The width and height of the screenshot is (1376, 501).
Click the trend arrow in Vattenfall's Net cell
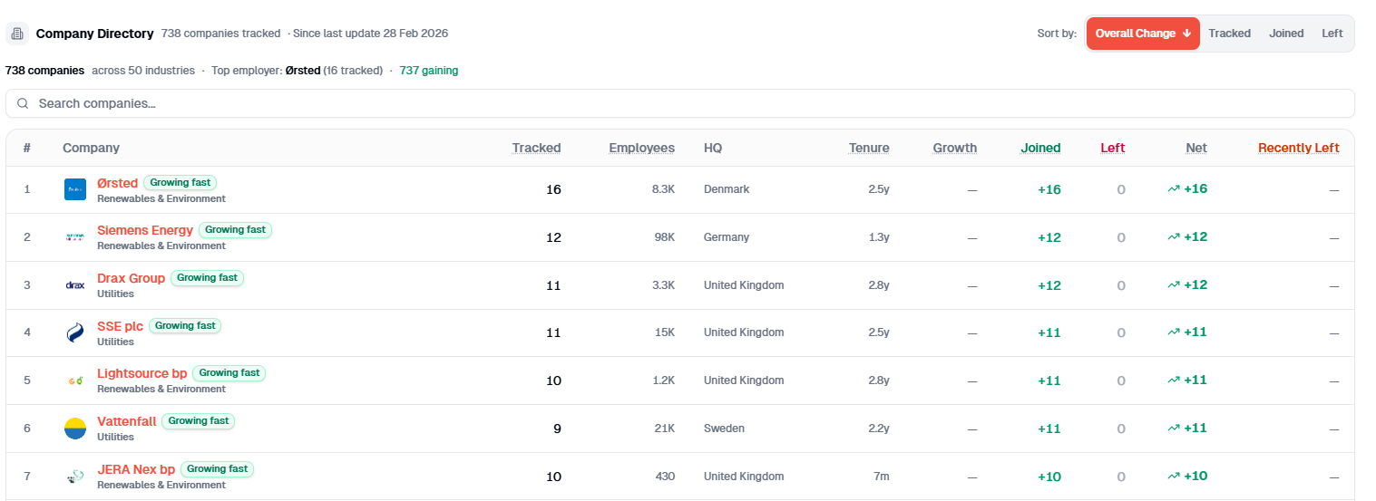tap(1174, 429)
